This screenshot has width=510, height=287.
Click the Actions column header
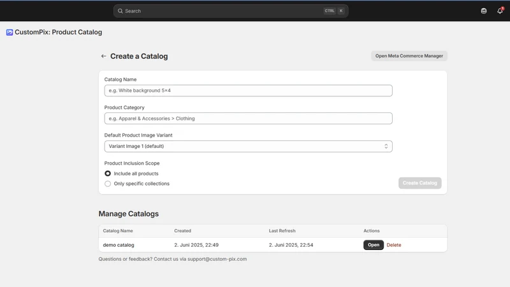[372, 231]
